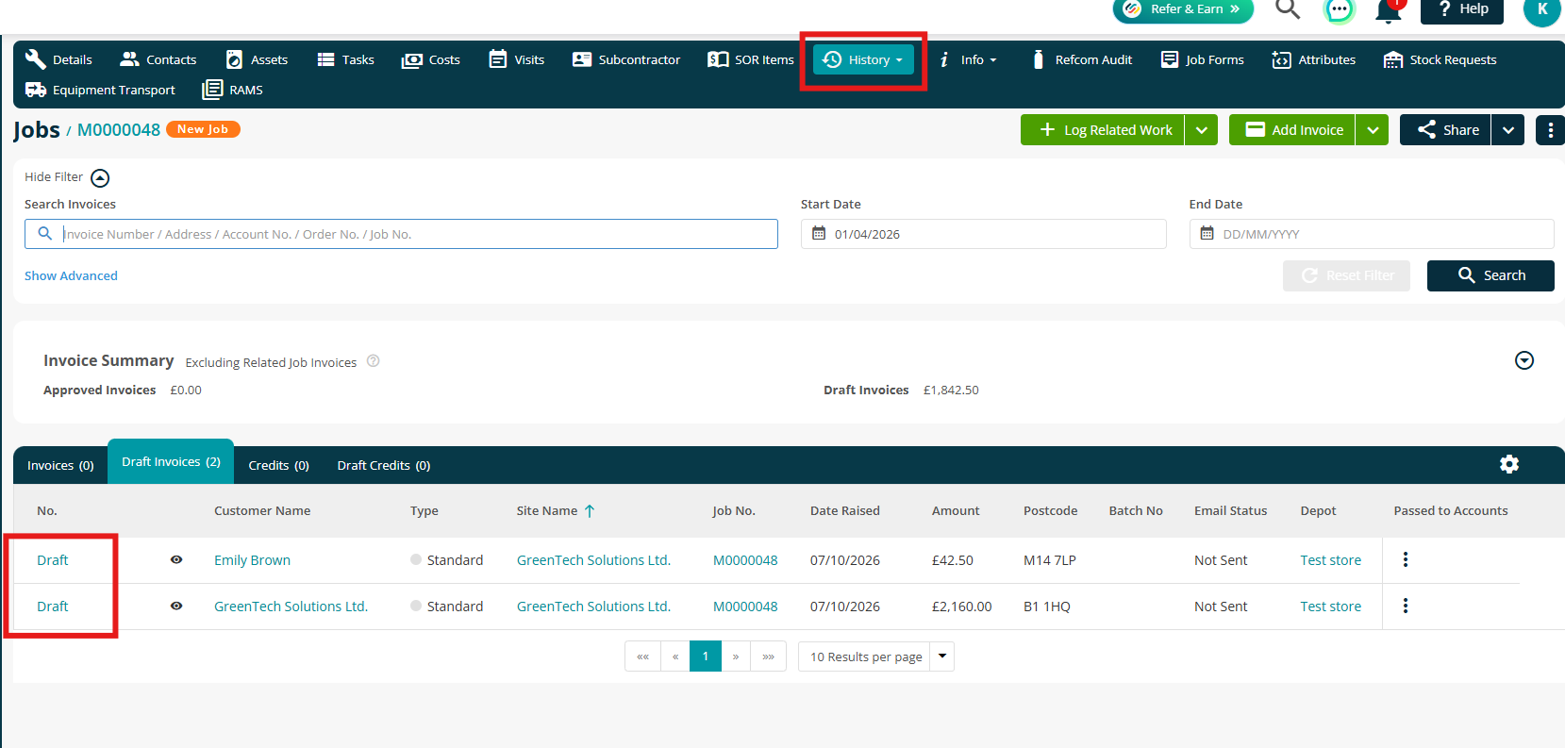Expand the Log Related Work dropdown arrow
Image resolution: width=1565 pixels, height=748 pixels.
coord(1202,130)
